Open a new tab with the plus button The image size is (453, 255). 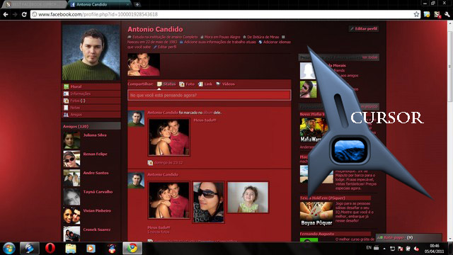coord(137,4)
